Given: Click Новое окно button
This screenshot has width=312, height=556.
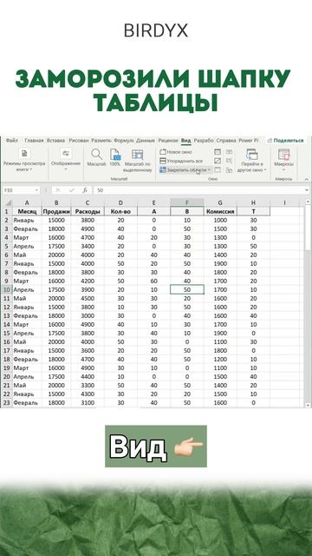Looking at the screenshot, I should pyautogui.click(x=176, y=152).
